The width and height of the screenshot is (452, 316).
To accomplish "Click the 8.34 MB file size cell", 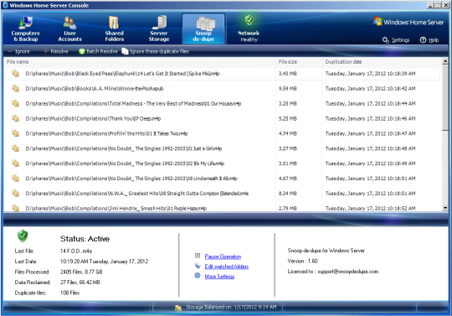I will pyautogui.click(x=288, y=194).
